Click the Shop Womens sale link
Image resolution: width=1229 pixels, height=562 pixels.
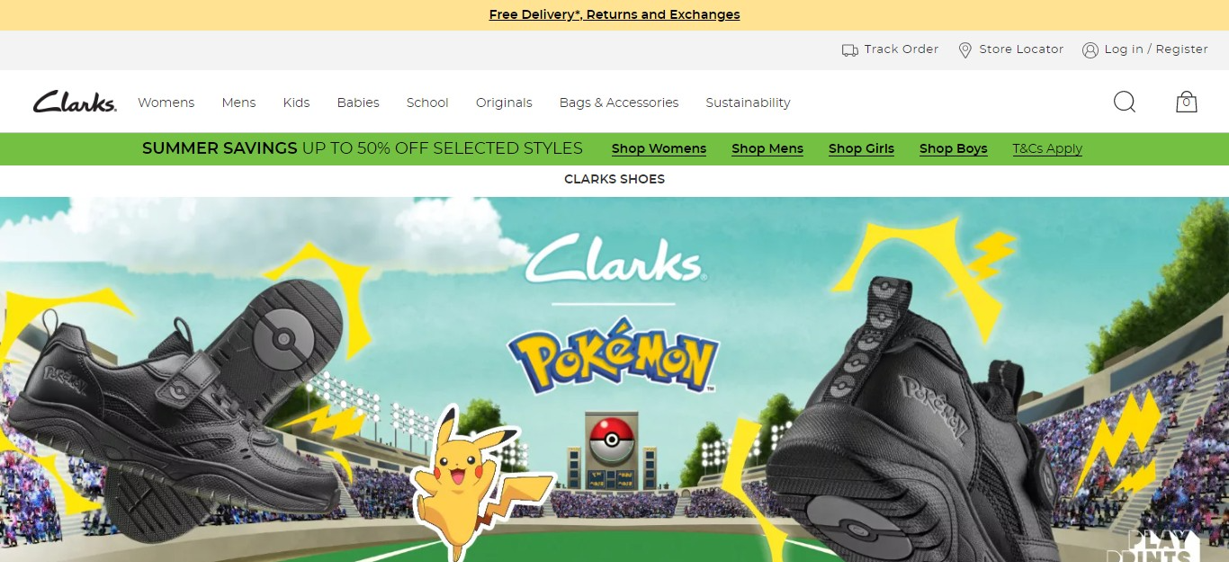pos(659,149)
